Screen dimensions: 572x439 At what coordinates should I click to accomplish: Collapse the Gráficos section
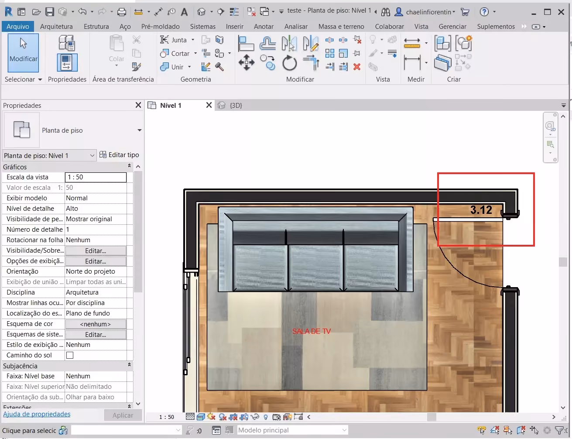click(129, 167)
